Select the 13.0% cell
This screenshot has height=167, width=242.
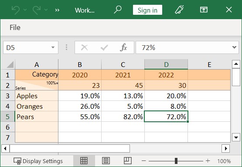(123, 96)
